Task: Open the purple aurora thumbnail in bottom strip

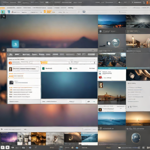Action: [x=9, y=139]
